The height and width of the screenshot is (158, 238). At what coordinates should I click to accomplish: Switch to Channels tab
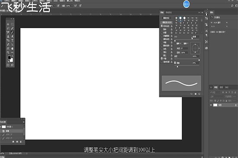(221, 87)
